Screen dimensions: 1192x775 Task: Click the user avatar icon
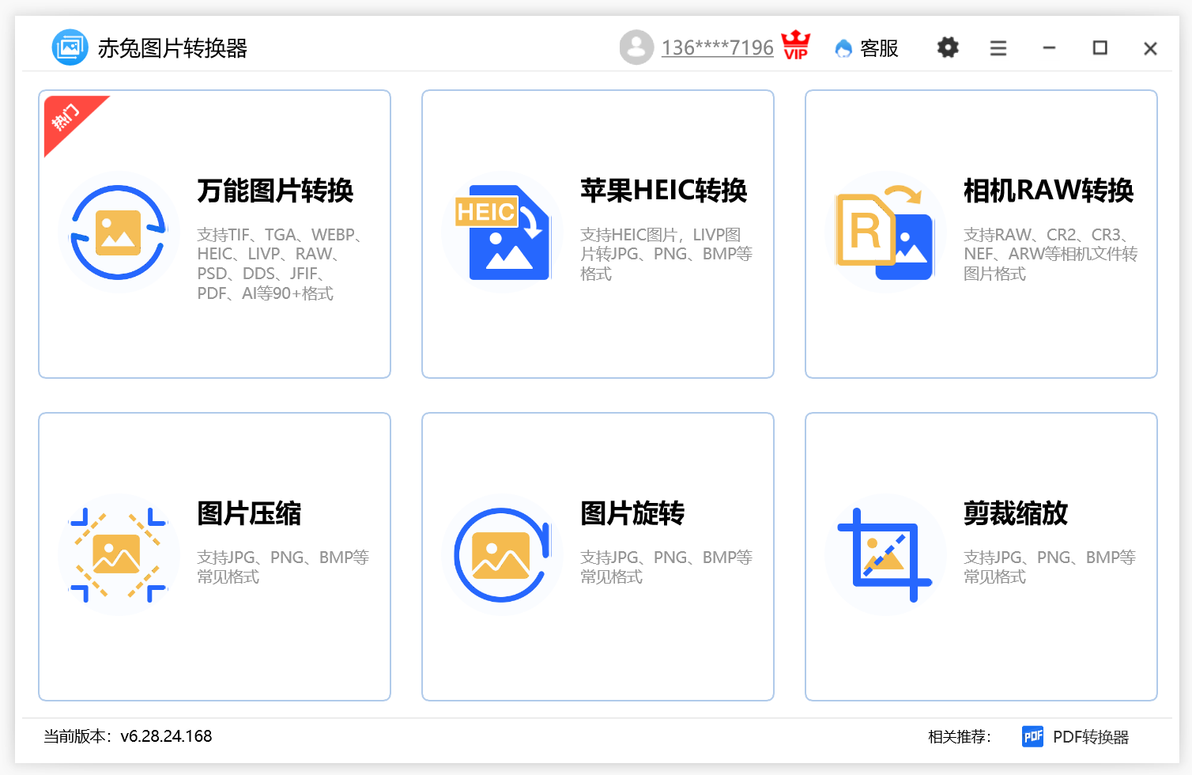(636, 47)
